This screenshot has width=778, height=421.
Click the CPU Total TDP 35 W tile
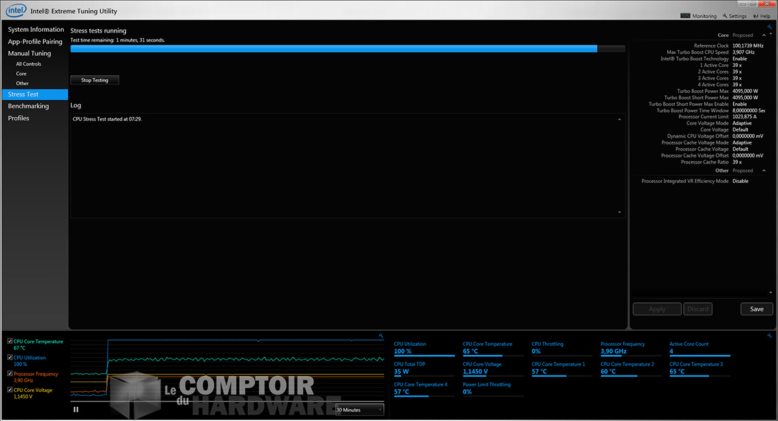pyautogui.click(x=425, y=368)
